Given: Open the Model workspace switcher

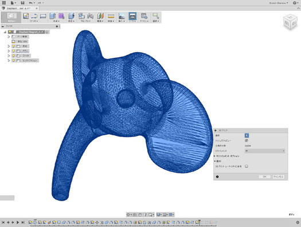Looking at the screenshot, I should point(11,17).
